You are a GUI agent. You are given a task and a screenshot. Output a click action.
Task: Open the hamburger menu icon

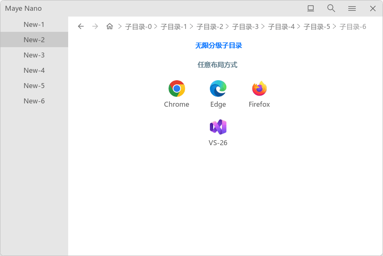point(352,9)
